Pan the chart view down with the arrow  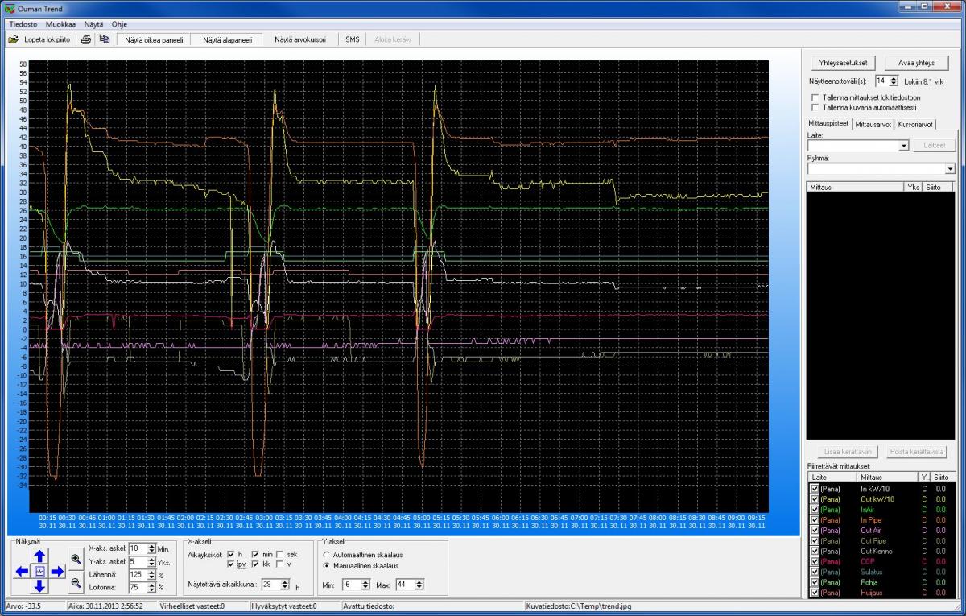[39, 586]
